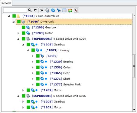The image size is (137, 113).
Task: Expand the Shaft node
Action: pyautogui.click(x=32, y=79)
